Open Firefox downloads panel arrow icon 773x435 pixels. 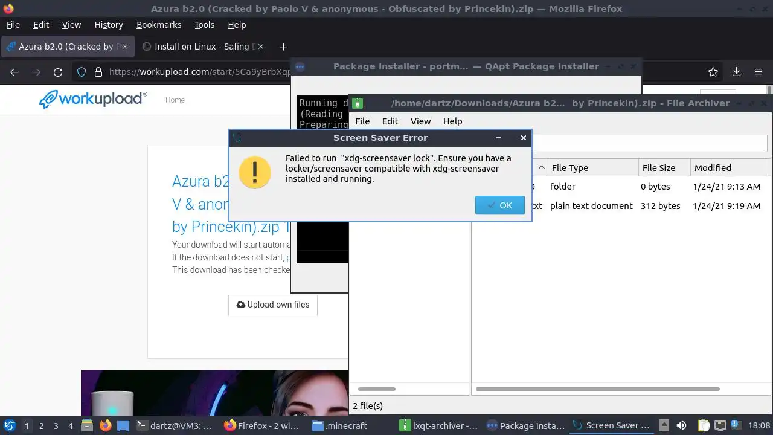tap(736, 72)
